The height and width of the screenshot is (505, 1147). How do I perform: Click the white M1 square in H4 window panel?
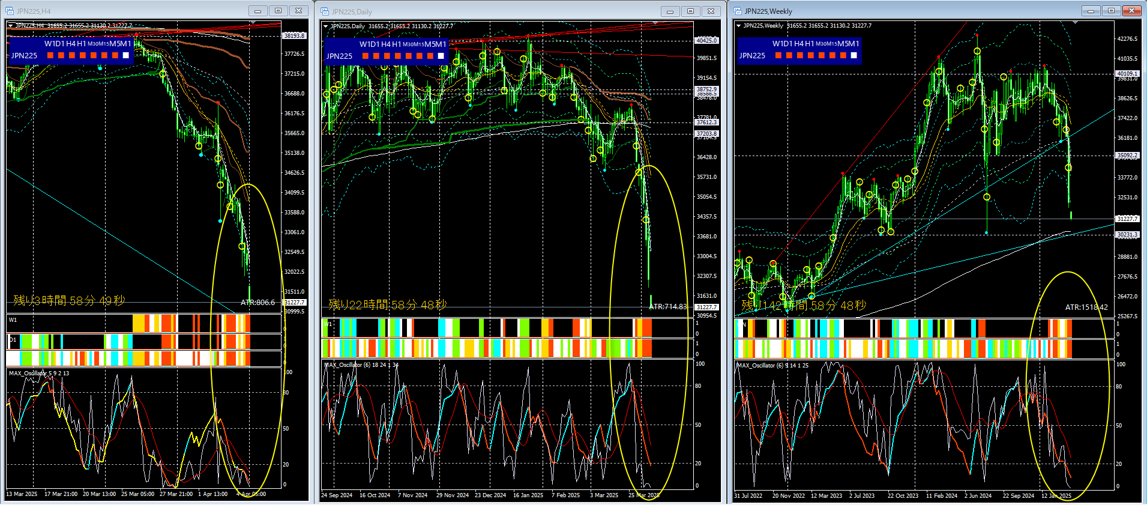125,55
